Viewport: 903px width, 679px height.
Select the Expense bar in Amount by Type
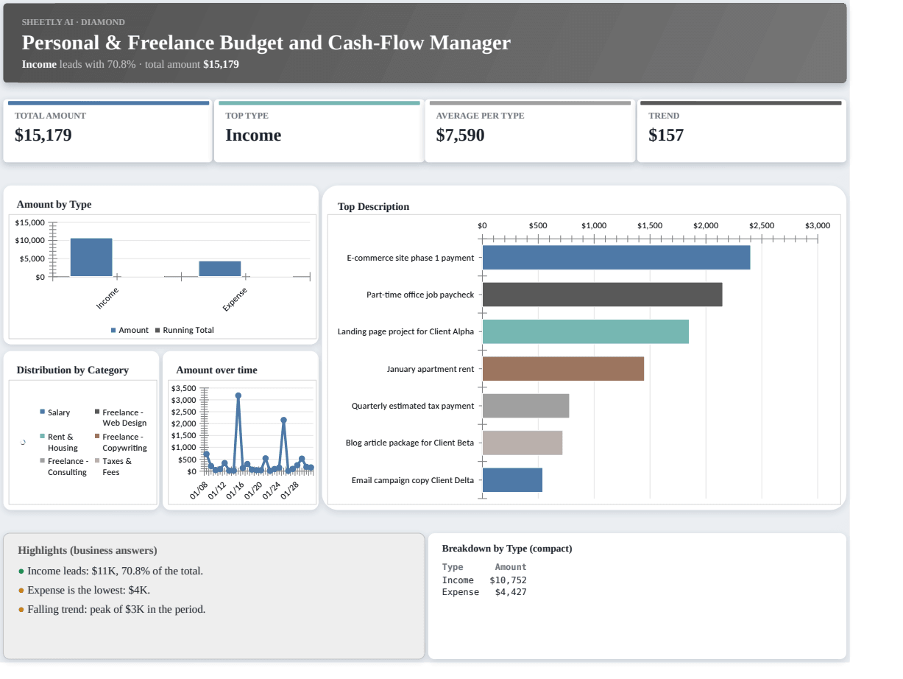pyautogui.click(x=220, y=269)
